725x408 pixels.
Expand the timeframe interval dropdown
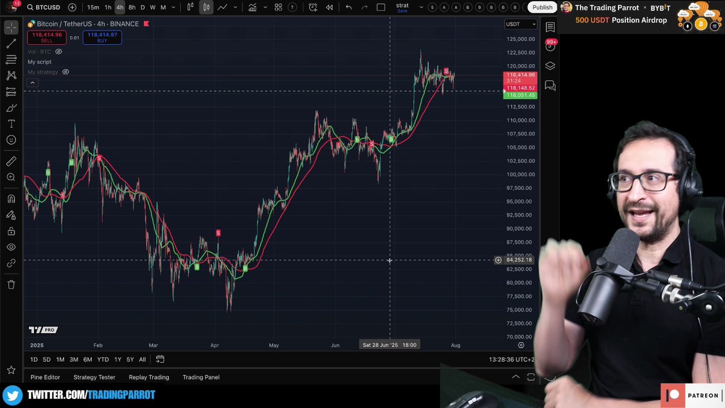point(173,7)
